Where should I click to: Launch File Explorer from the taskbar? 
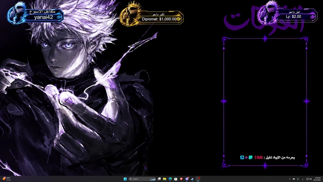tap(165, 179)
